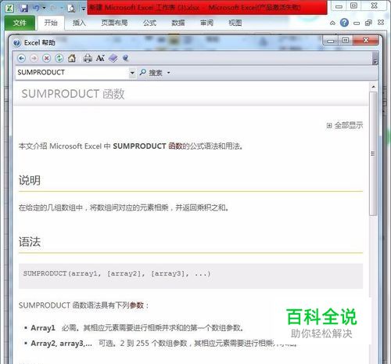This screenshot has height=364, width=391.
Task: Open the Help home page
Action: pyautogui.click(x=72, y=58)
